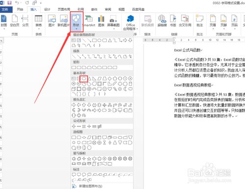Screen dimensions: 245x189
Task: Select the left arrow in 箭头总汇
Action: (x=79, y=105)
